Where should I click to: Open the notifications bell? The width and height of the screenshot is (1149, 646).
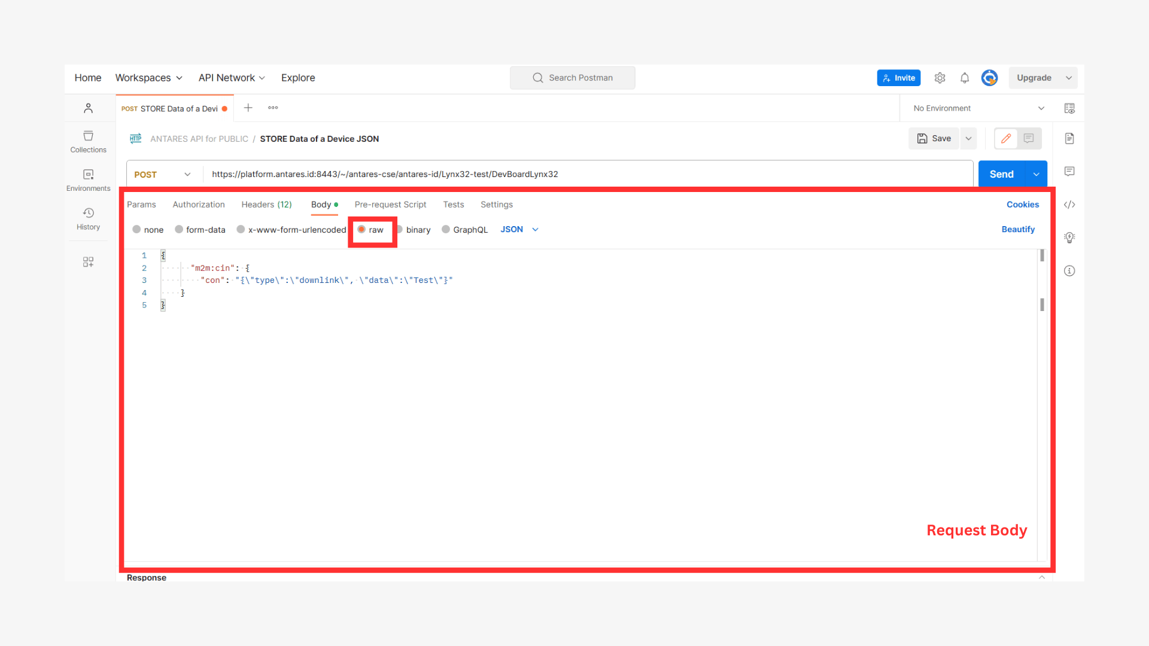(x=965, y=78)
